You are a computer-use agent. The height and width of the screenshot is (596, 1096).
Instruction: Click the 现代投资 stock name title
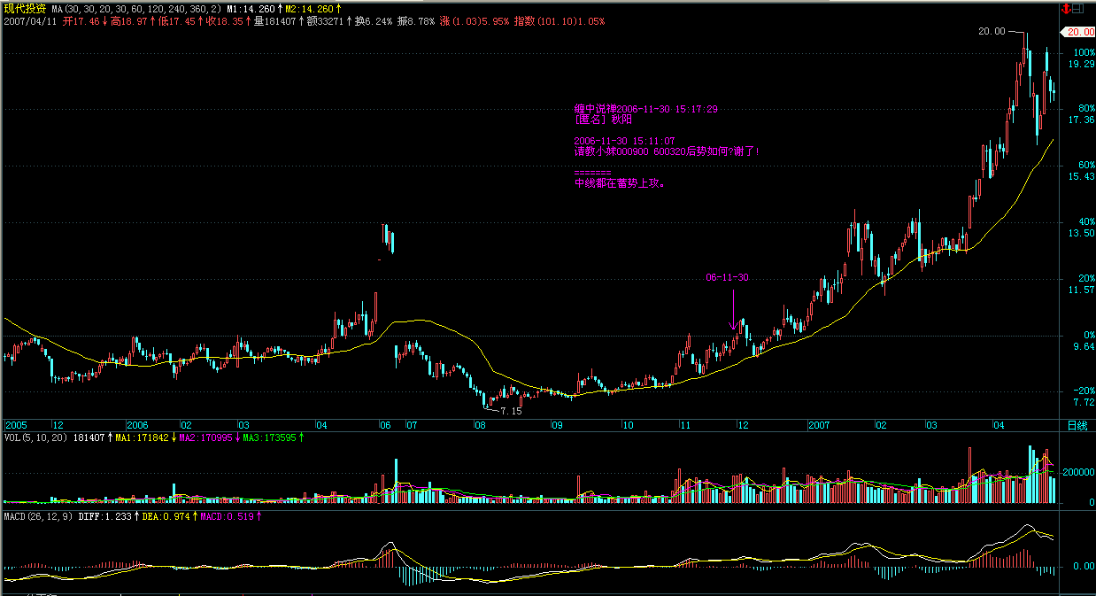(25, 8)
